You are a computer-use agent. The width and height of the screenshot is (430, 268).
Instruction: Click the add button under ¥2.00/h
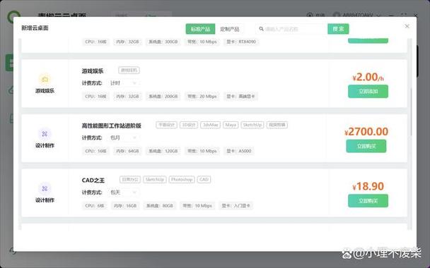pos(368,92)
